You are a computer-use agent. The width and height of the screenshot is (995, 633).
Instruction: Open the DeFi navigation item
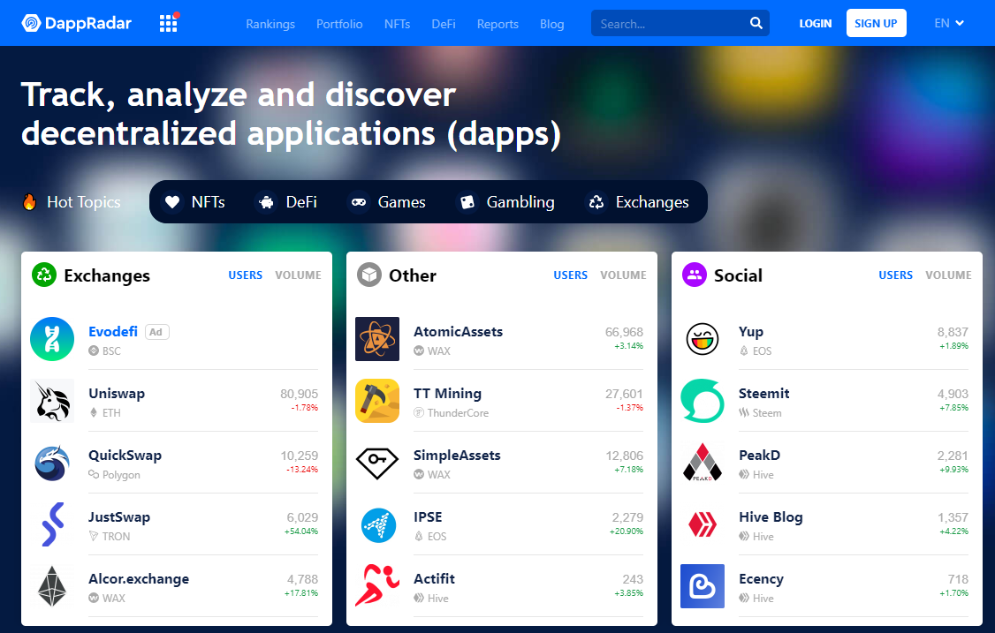(x=444, y=24)
